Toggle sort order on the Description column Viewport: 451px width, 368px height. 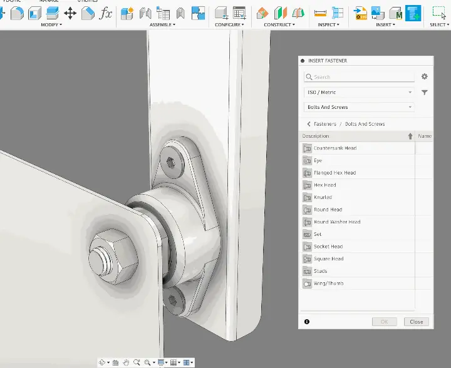(x=410, y=136)
